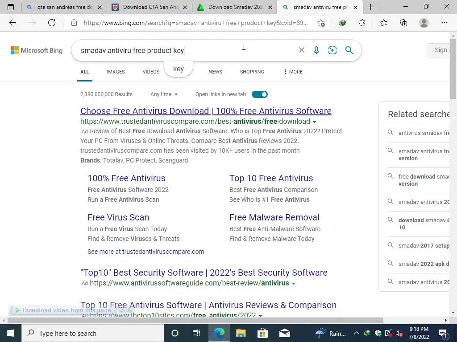Open Top10 Best Security Software result
This screenshot has height=342, width=457.
tap(204, 273)
